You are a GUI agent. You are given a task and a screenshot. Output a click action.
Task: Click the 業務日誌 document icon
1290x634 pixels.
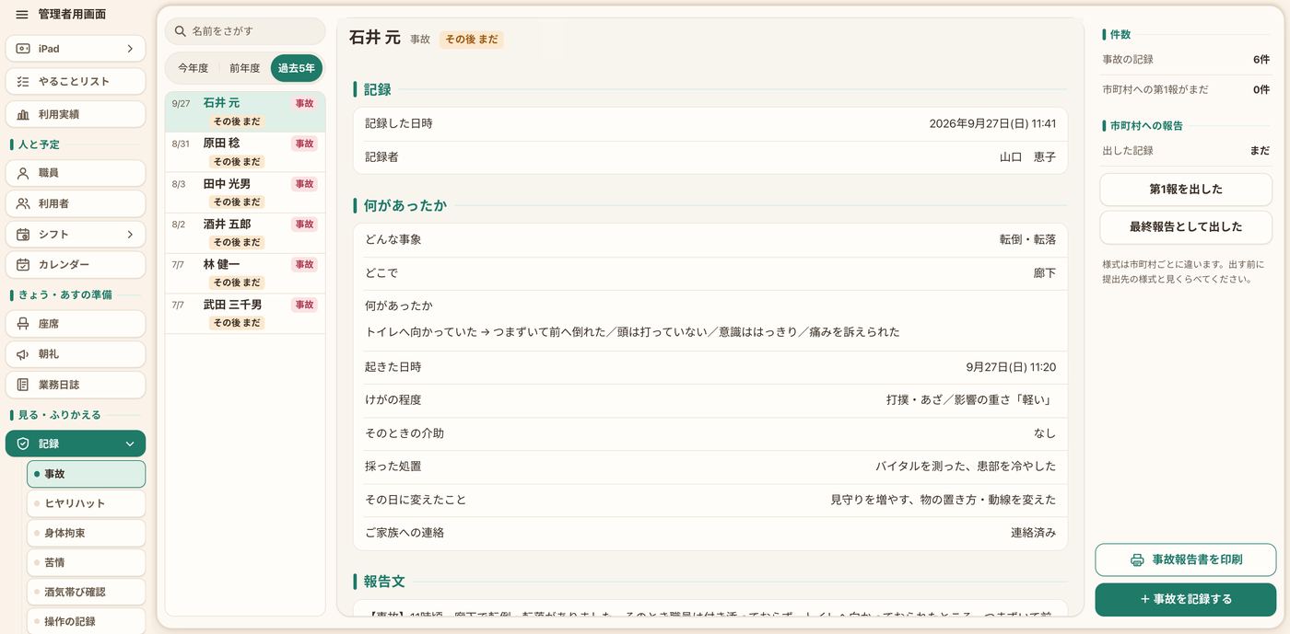[x=23, y=385]
